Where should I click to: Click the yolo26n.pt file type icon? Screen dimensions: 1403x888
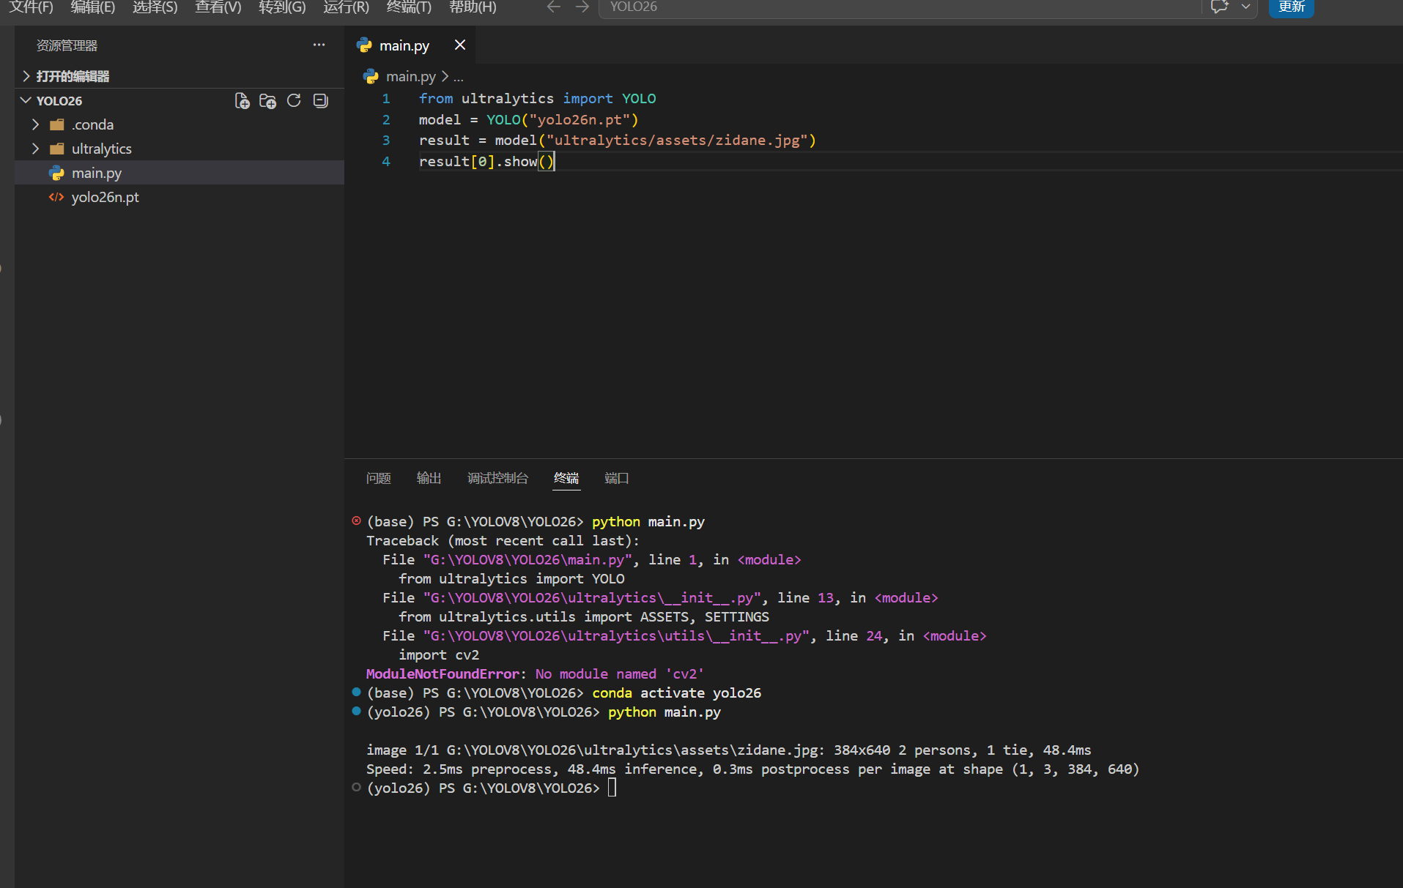pyautogui.click(x=56, y=197)
